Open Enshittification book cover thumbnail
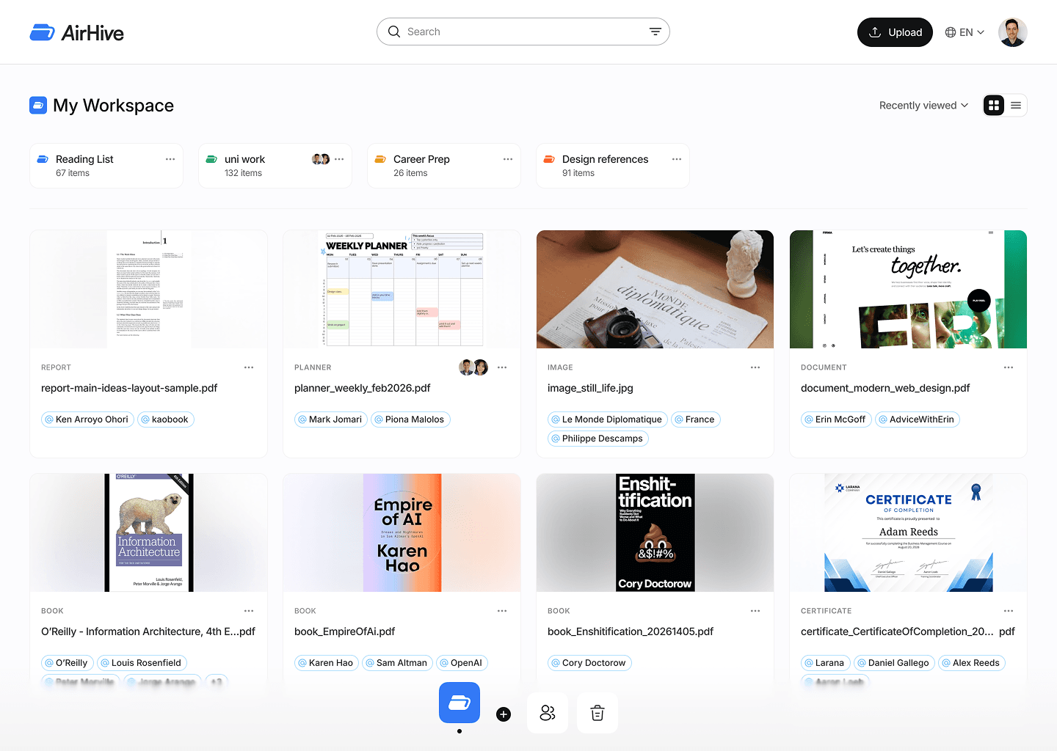The height and width of the screenshot is (751, 1057). point(655,532)
